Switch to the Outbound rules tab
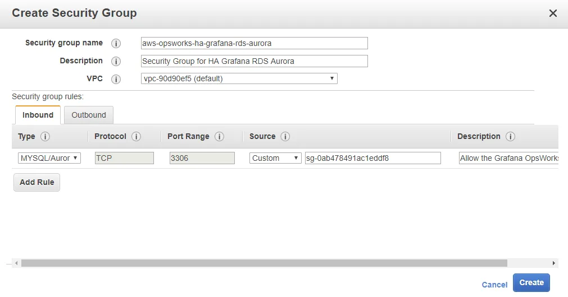The width and height of the screenshot is (568, 297). (89, 115)
